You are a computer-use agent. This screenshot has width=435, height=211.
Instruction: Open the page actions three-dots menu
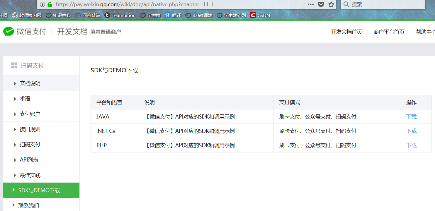pyautogui.click(x=311, y=4)
